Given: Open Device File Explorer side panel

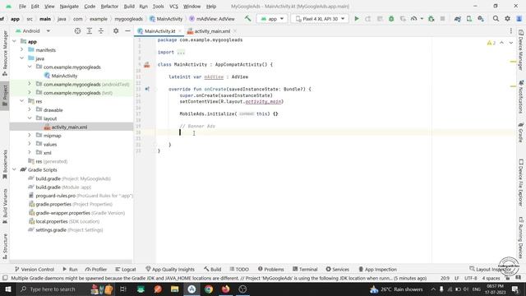Looking at the screenshot, I should click(x=521, y=183).
